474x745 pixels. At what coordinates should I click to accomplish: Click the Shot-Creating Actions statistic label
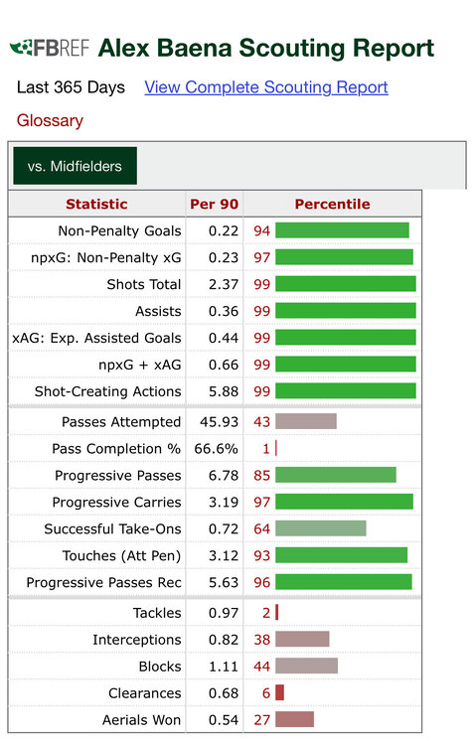108,391
